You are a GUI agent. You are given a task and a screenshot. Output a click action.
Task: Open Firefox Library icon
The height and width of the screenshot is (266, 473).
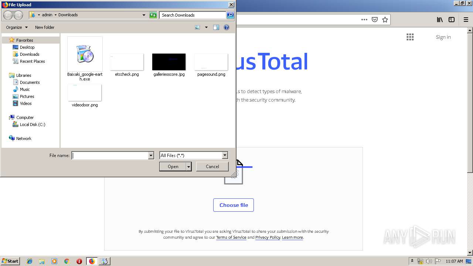(x=440, y=20)
